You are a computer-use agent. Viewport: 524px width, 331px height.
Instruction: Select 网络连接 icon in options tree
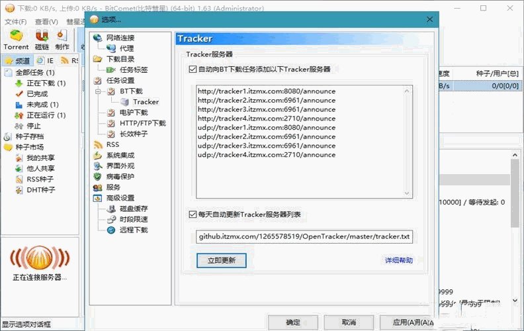pyautogui.click(x=97, y=38)
